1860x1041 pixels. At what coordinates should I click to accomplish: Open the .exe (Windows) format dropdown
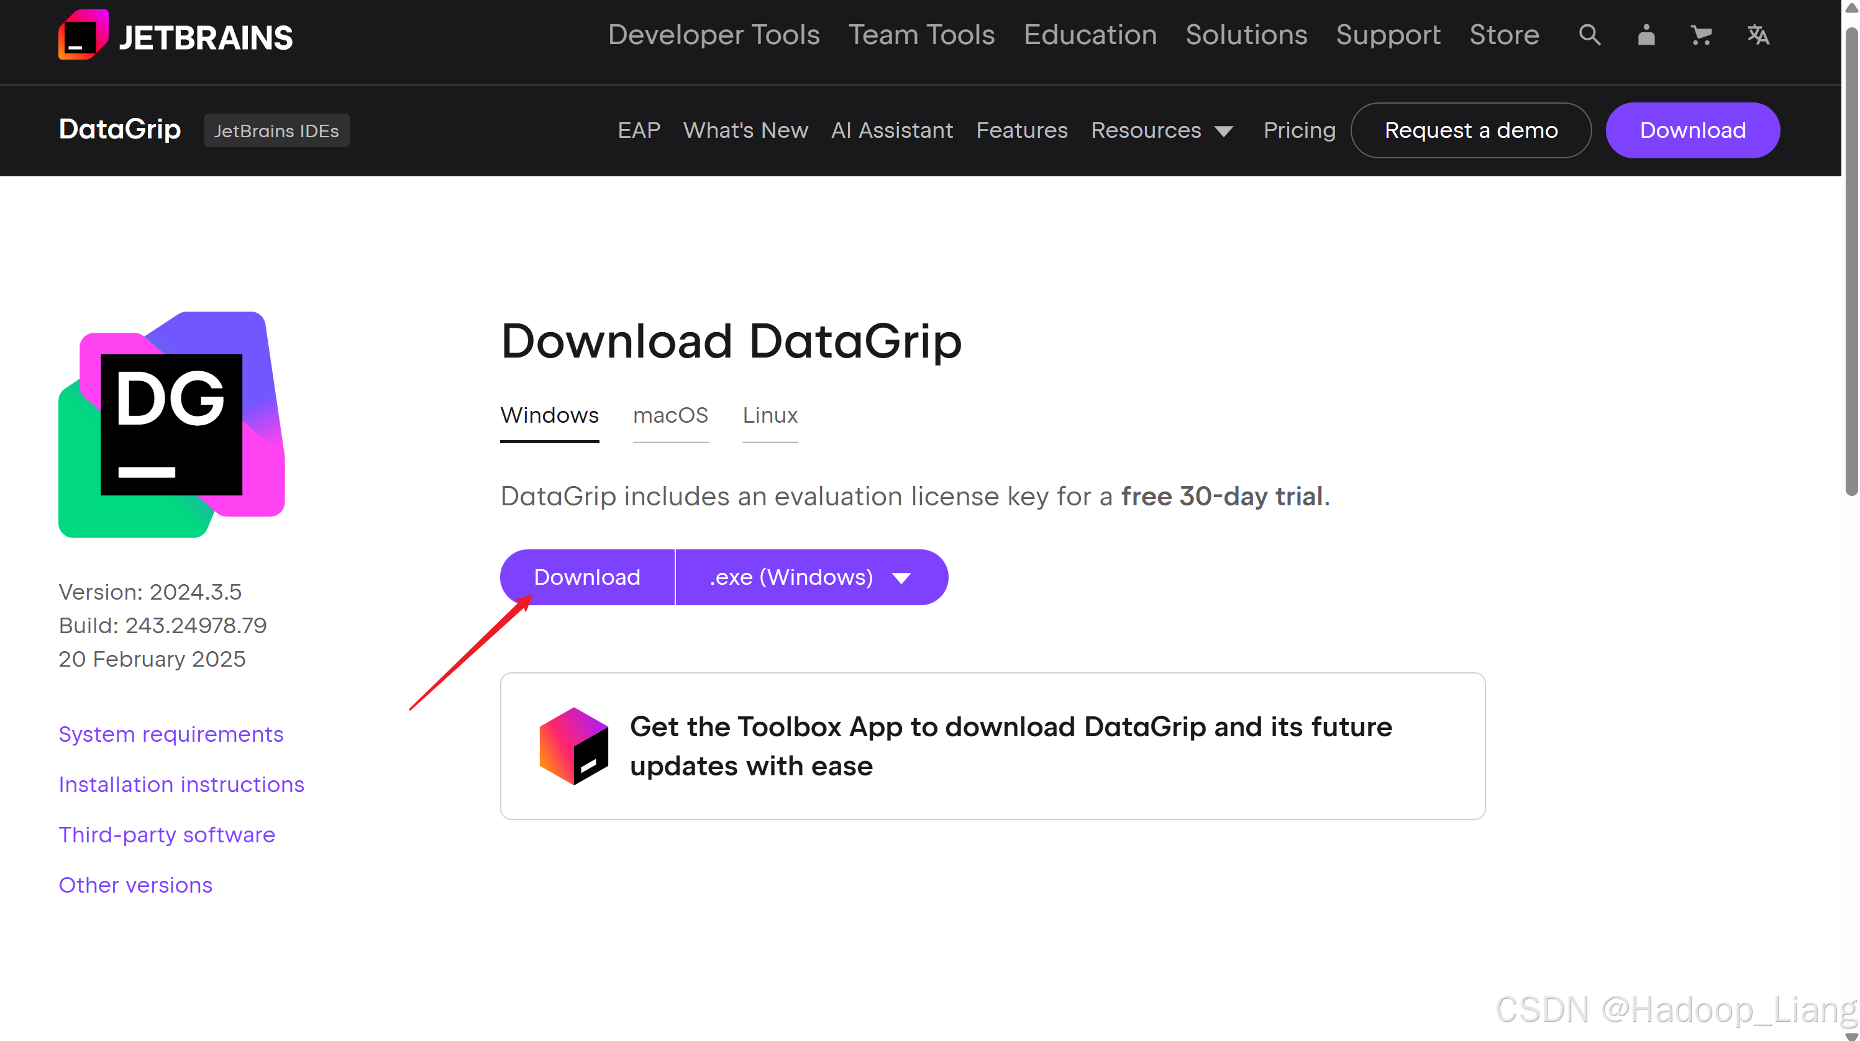coord(811,577)
